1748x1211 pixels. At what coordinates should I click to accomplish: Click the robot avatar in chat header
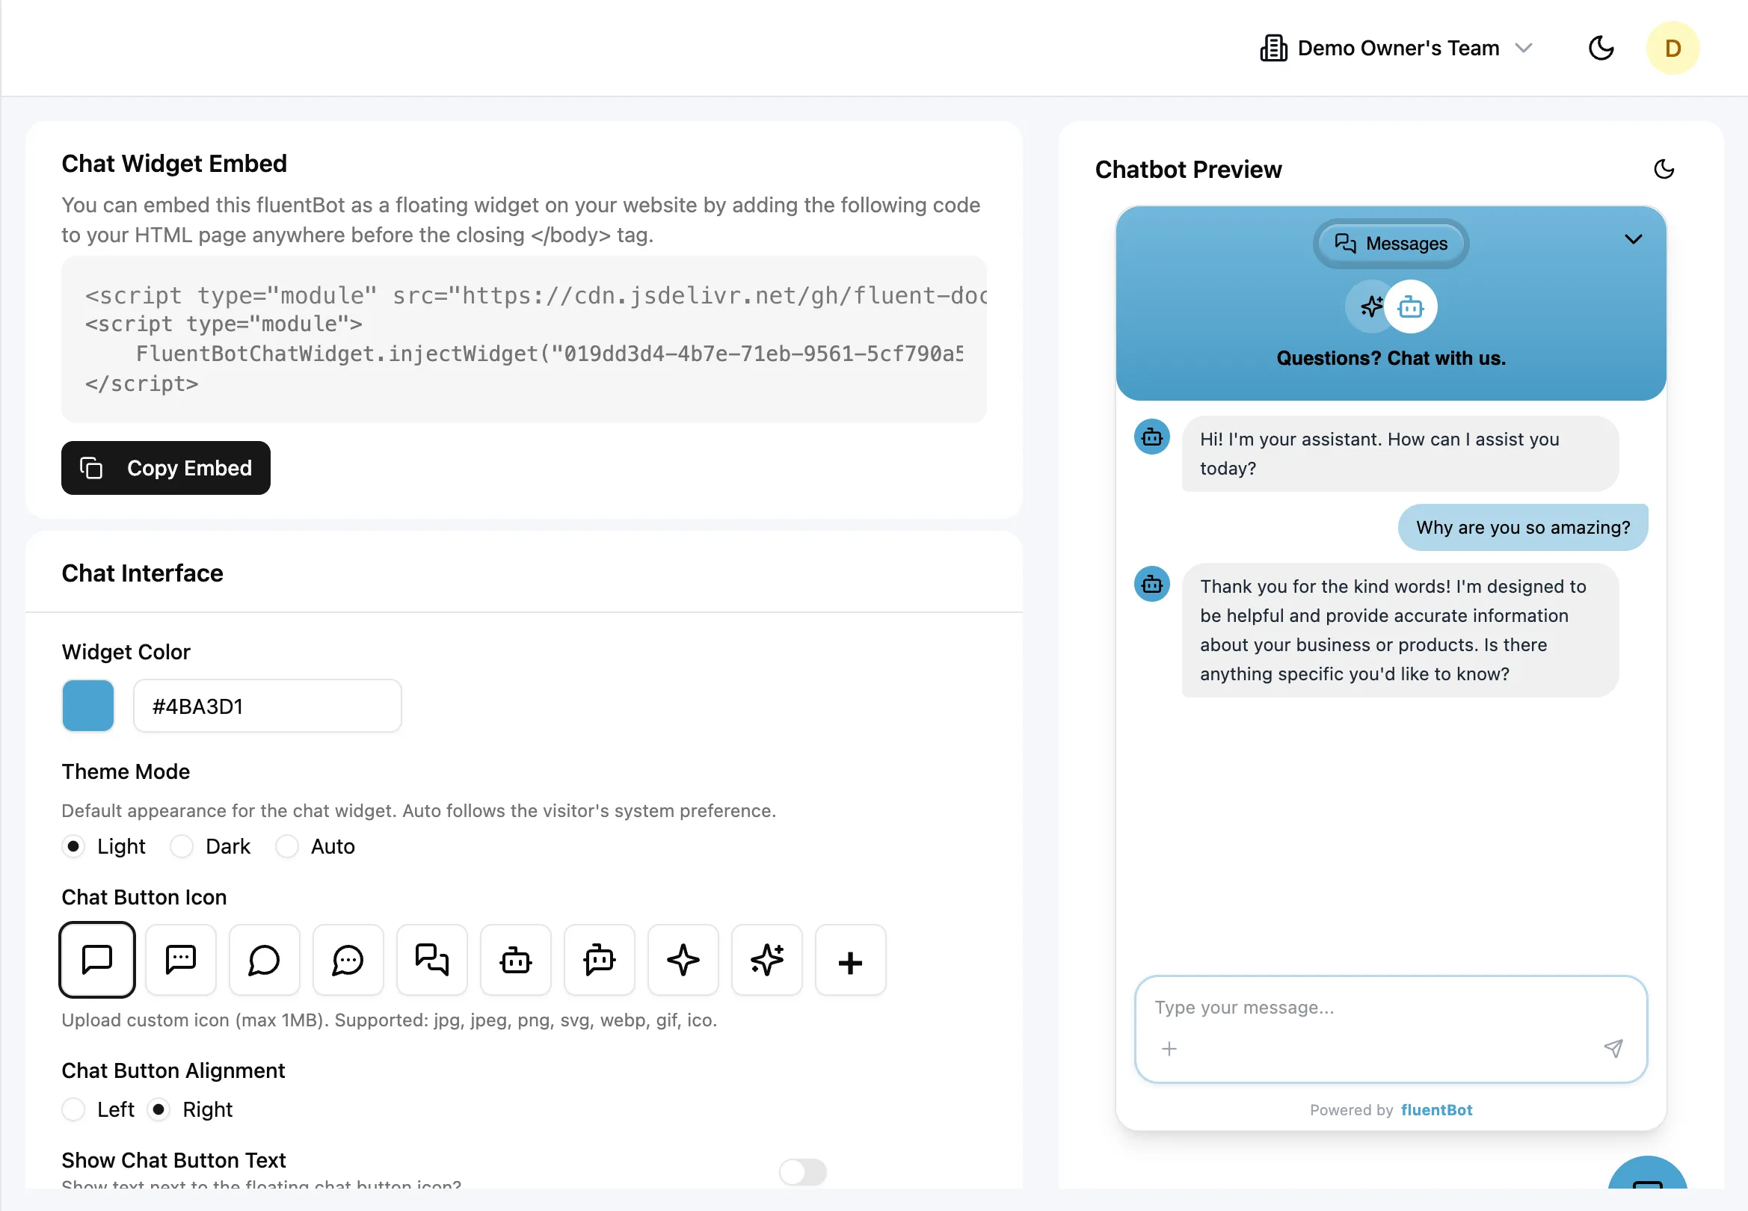(1410, 306)
